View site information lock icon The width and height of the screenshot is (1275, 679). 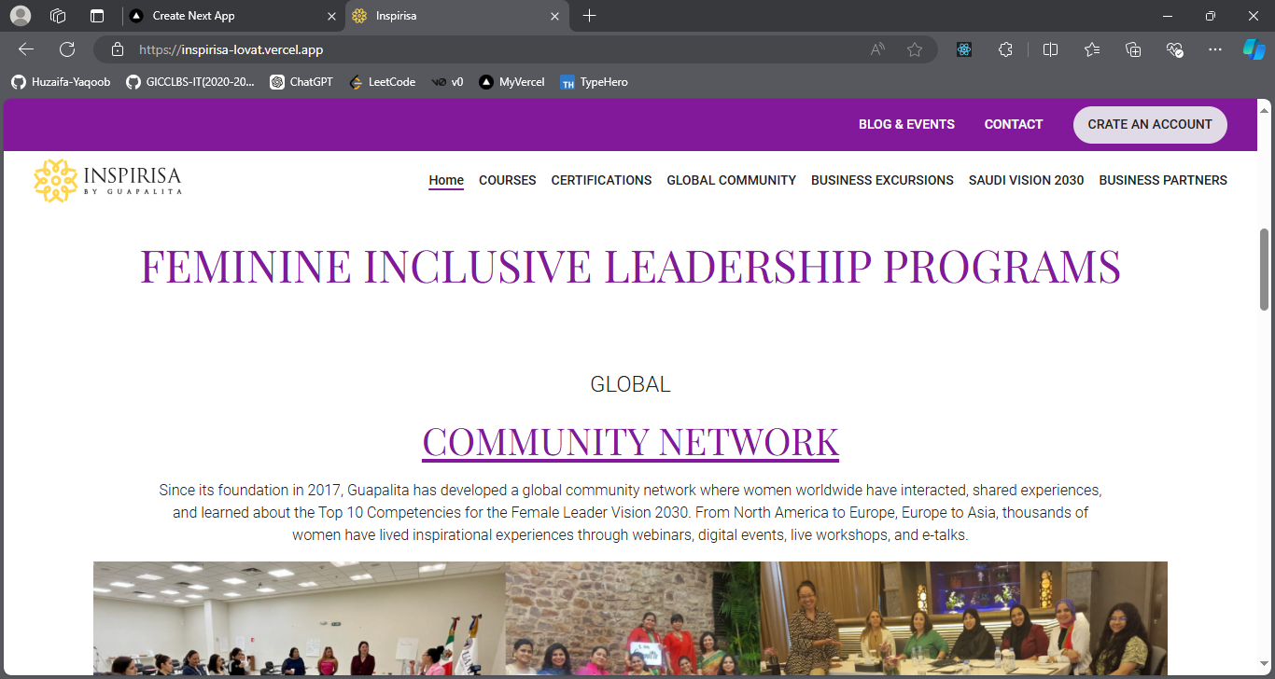(117, 49)
